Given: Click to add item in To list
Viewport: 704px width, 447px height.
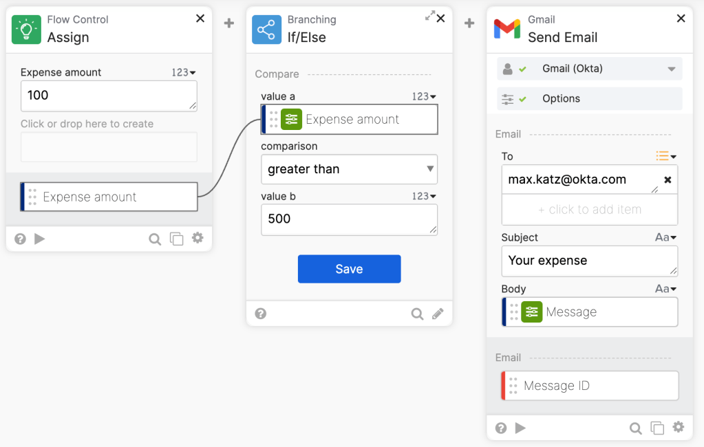Looking at the screenshot, I should tap(589, 210).
